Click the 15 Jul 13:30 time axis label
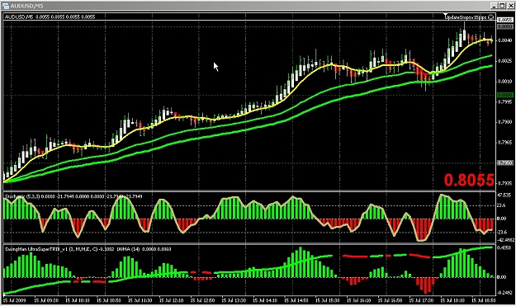 coord(234,300)
